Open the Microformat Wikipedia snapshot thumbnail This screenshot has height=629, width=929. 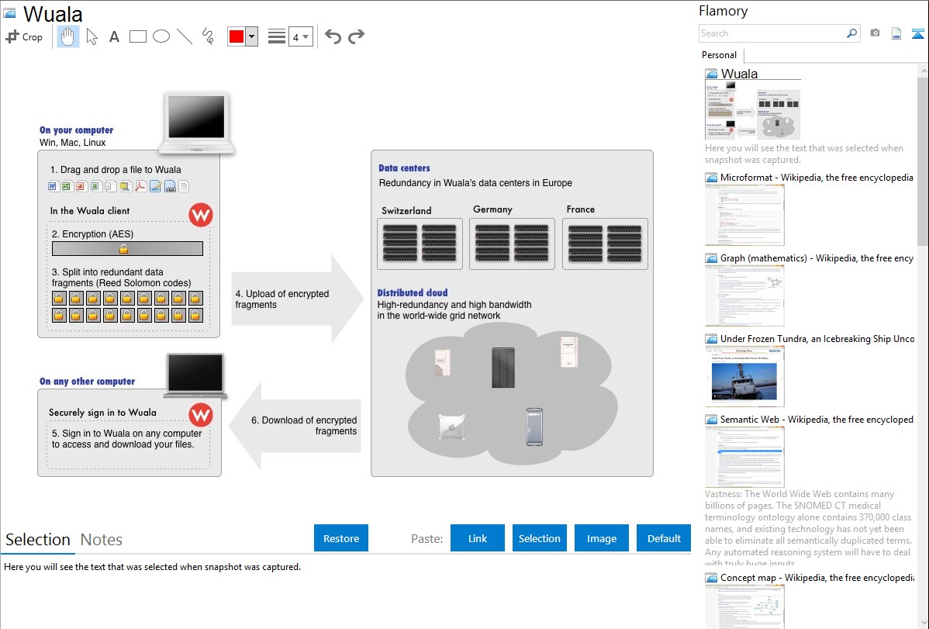click(744, 215)
